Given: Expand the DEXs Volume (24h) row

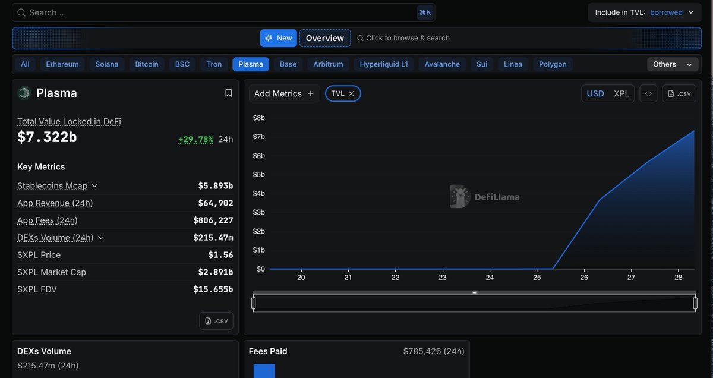Looking at the screenshot, I should click(100, 238).
